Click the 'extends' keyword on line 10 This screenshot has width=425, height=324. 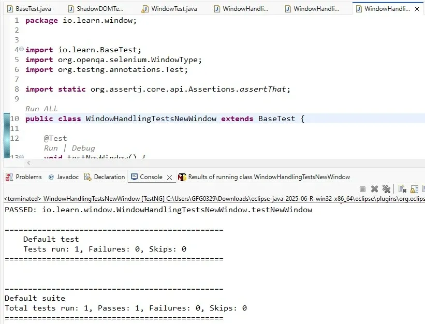pos(237,119)
